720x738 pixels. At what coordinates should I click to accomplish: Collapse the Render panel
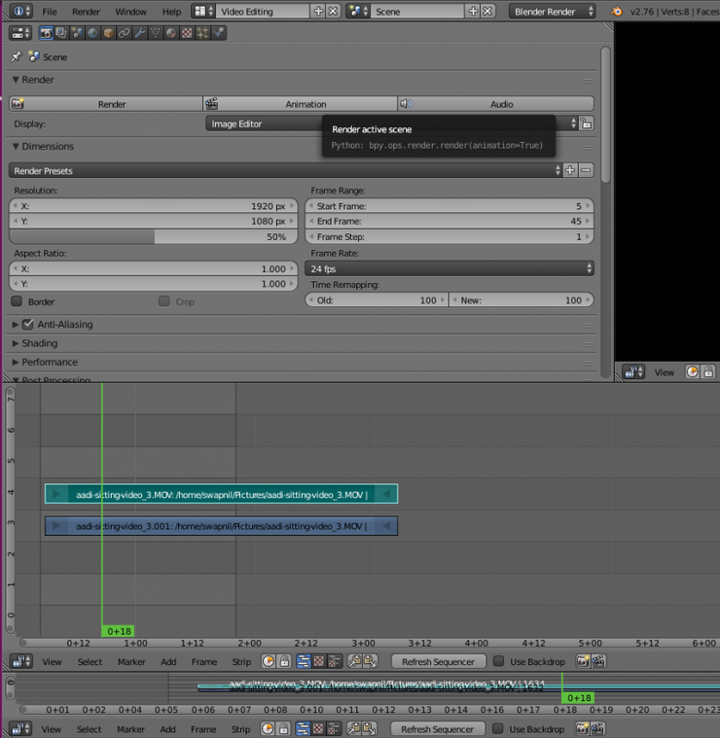16,80
